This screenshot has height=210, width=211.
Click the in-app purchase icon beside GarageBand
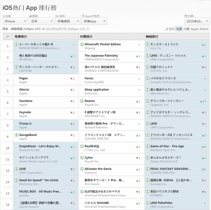(16, 135)
